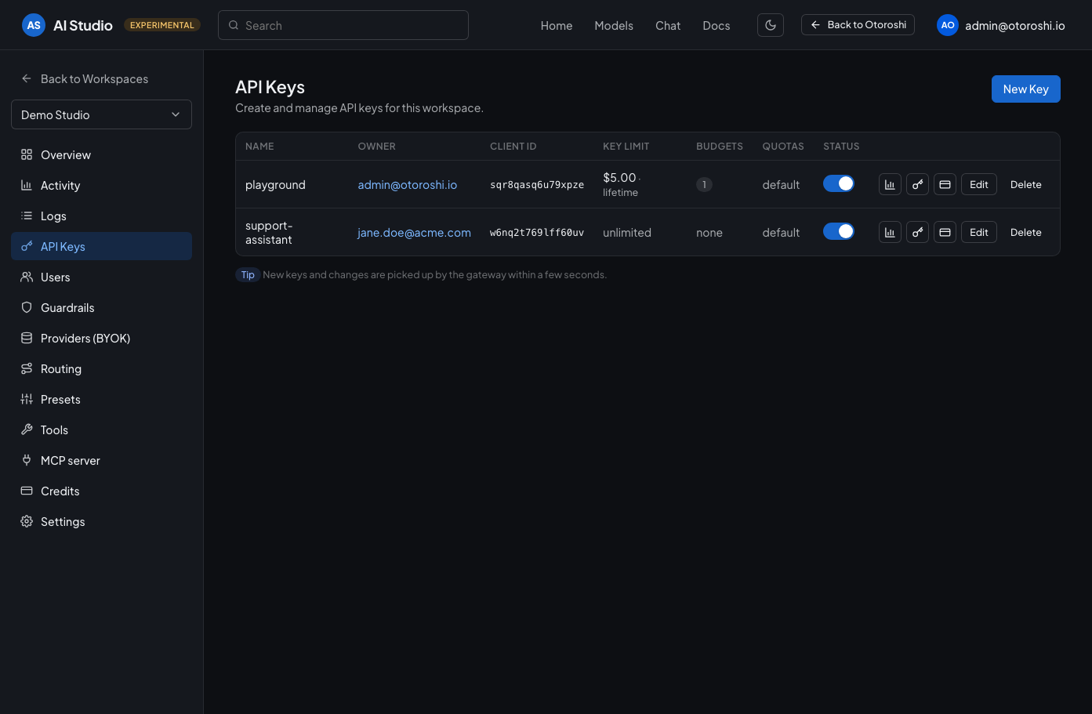
Task: Open the Overview sidebar item
Action: tap(101, 154)
